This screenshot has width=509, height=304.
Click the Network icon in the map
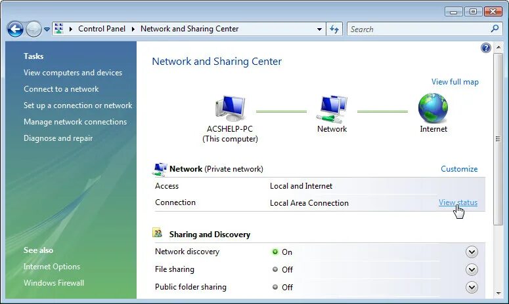click(332, 109)
